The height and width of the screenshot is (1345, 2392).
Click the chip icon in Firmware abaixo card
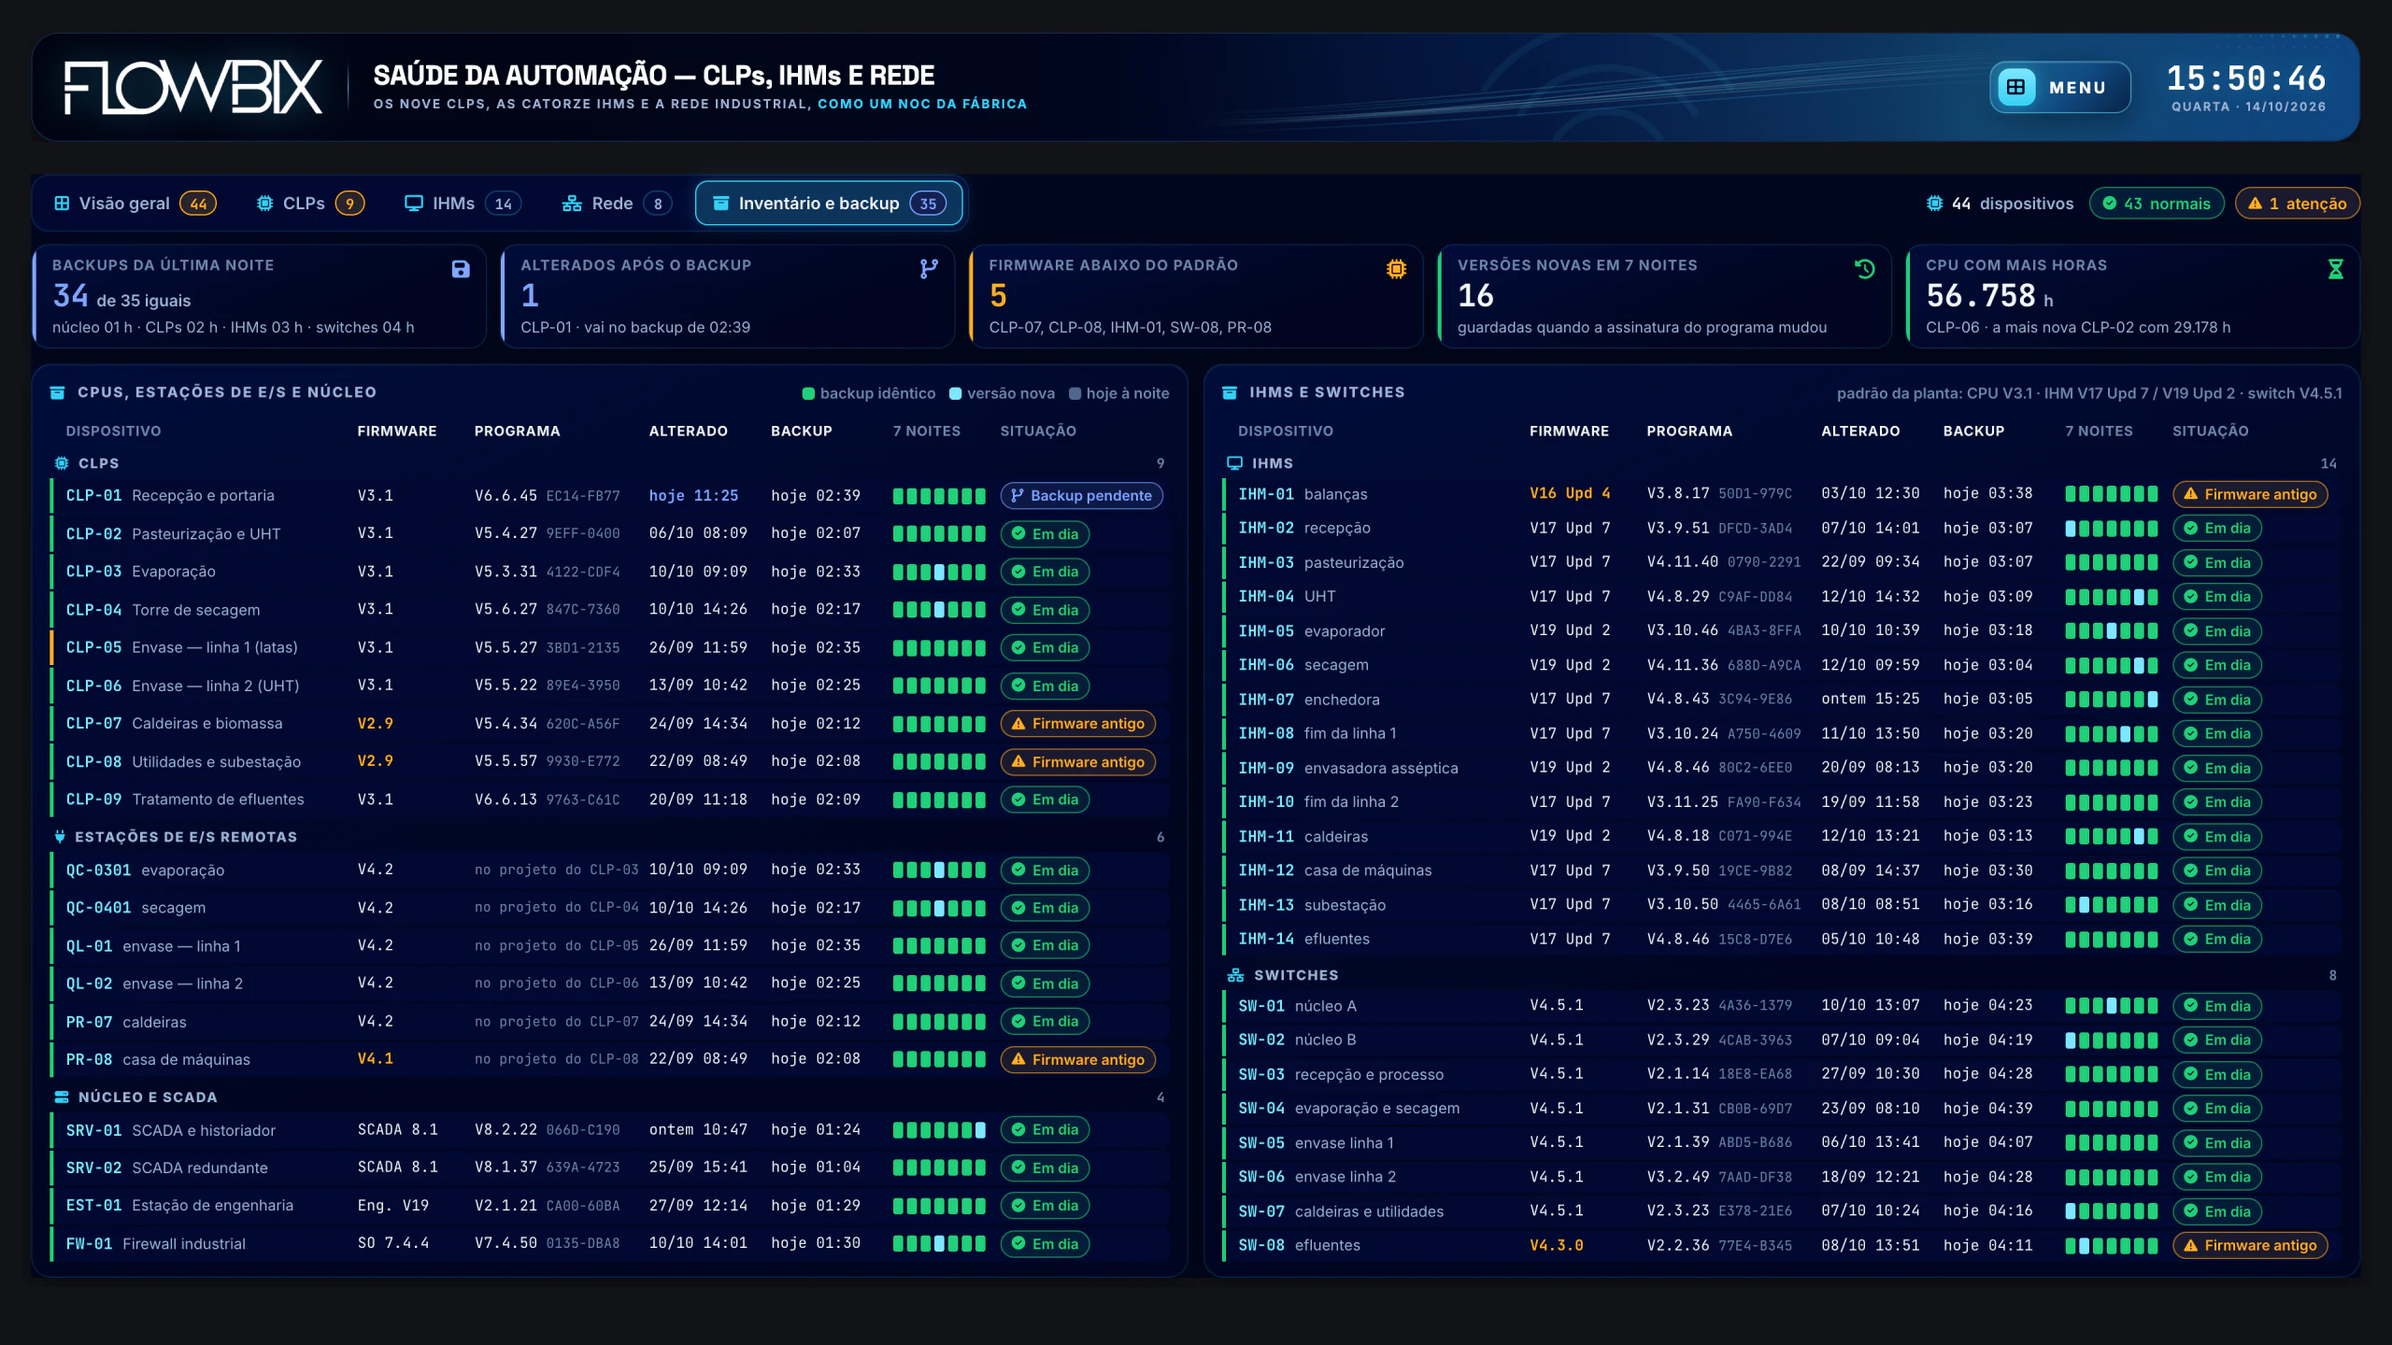[1397, 269]
